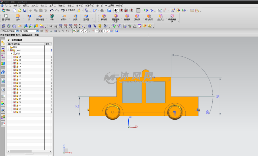Open a file using the folder icon
Viewport: 258px width, 156px height.
coord(20,10)
